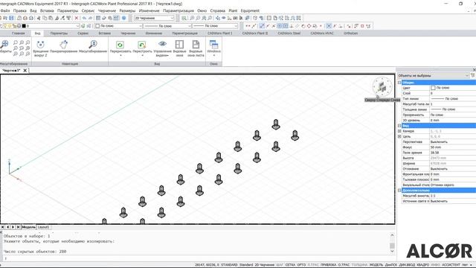Go to first sheet tab arrow
476x268 pixels.
coord(2,227)
